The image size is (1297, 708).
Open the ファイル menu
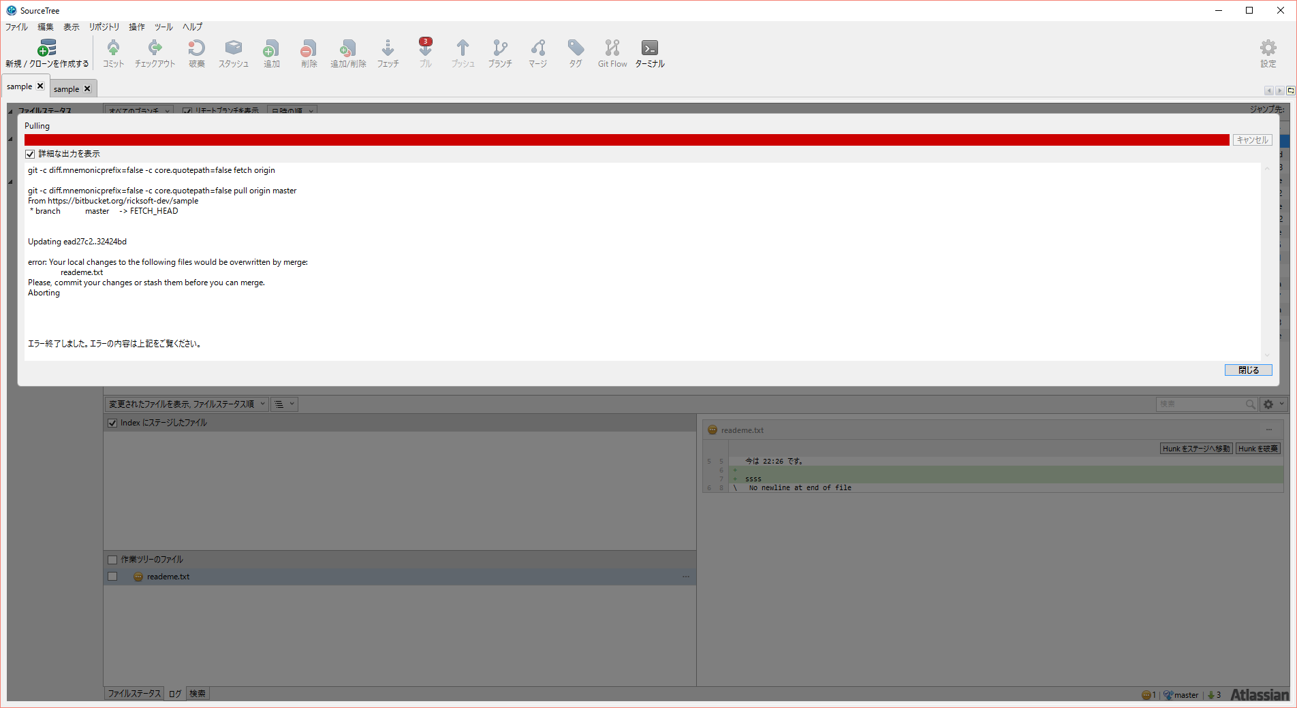click(16, 27)
